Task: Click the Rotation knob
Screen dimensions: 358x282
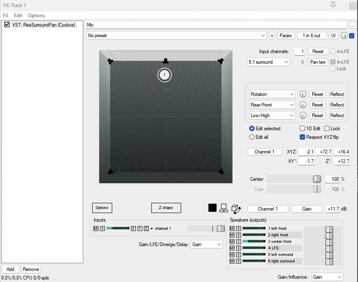Action: point(303,94)
